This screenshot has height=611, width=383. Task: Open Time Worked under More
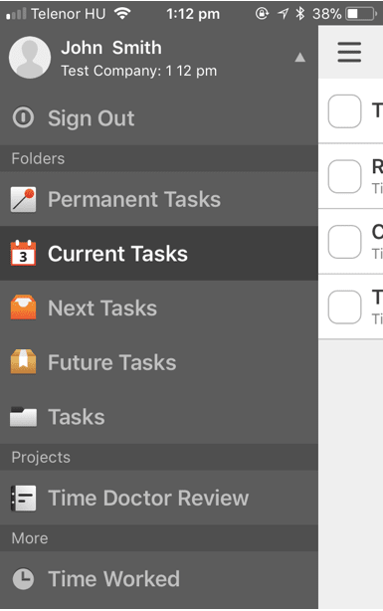159,579
